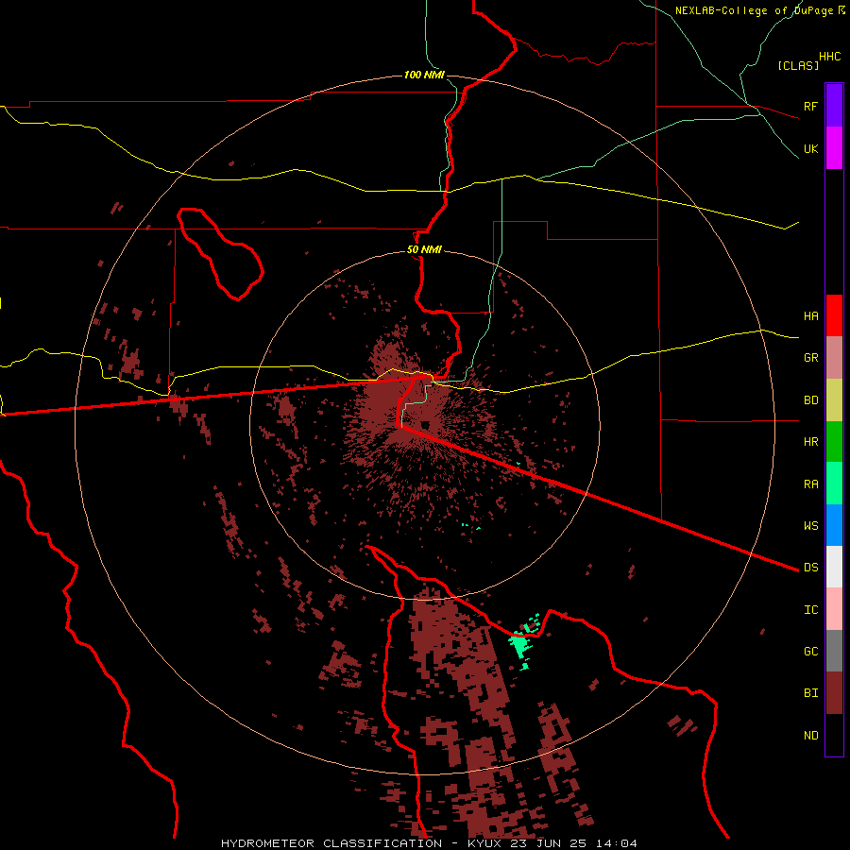
Task: Click the WS legend label
Action: pos(810,526)
